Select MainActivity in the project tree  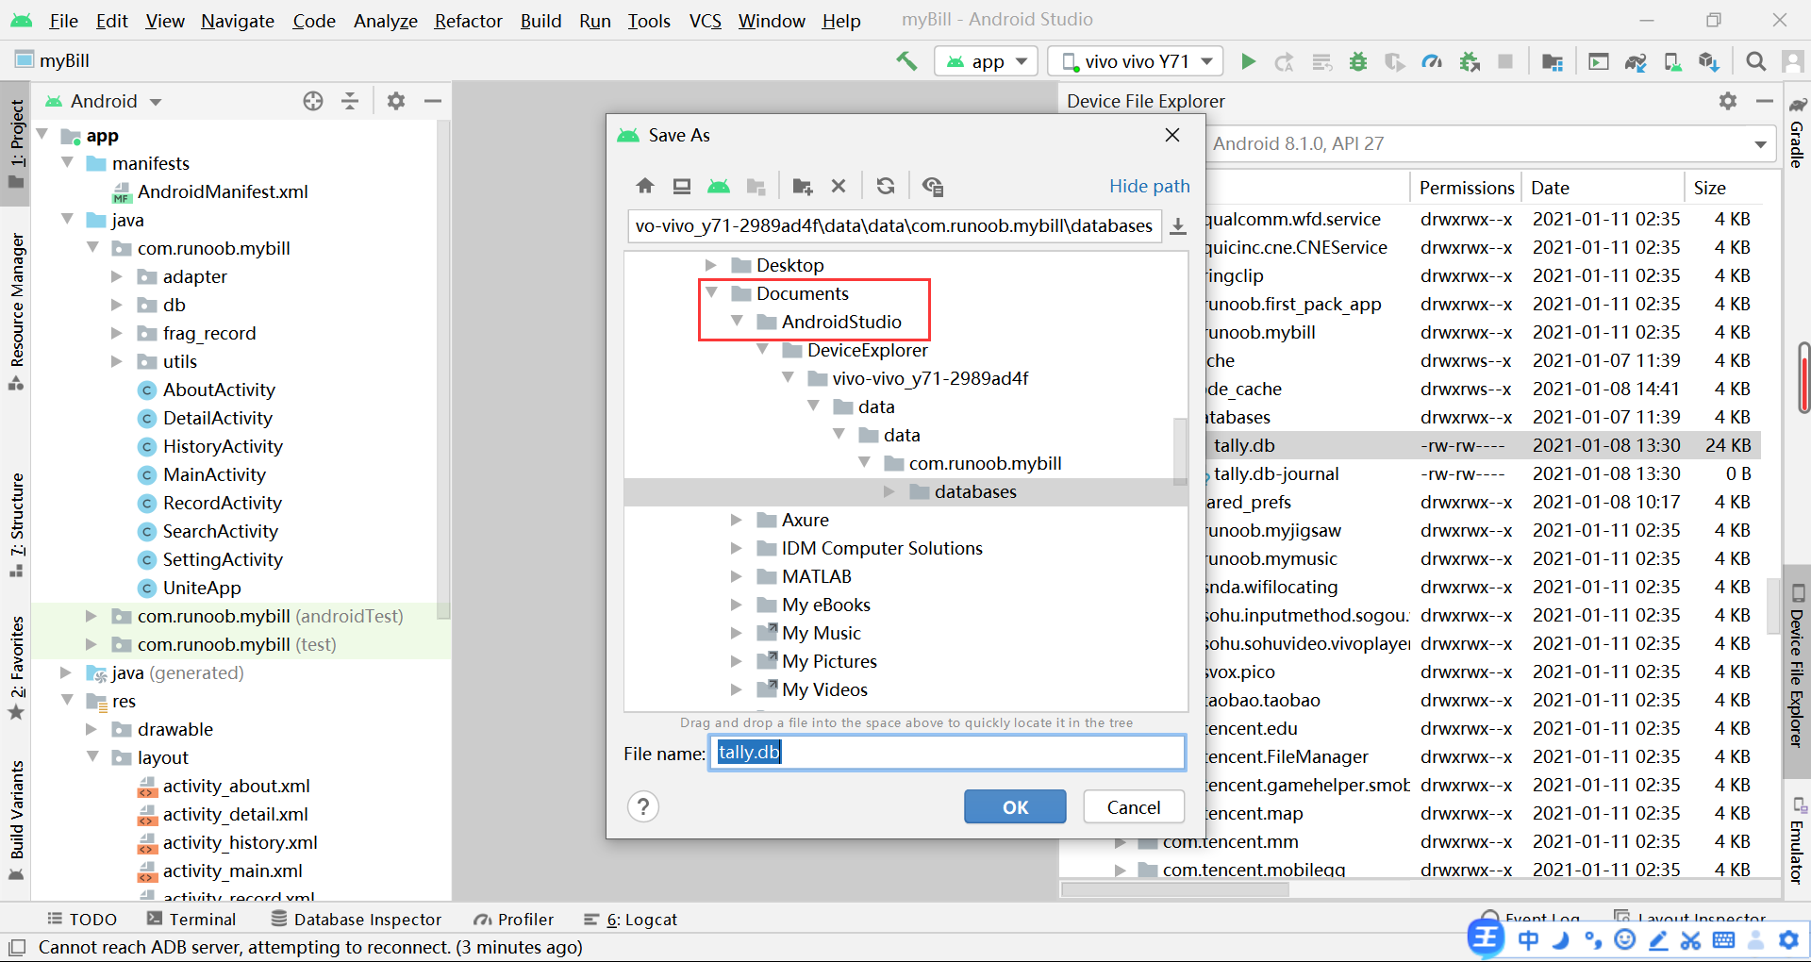[214, 474]
